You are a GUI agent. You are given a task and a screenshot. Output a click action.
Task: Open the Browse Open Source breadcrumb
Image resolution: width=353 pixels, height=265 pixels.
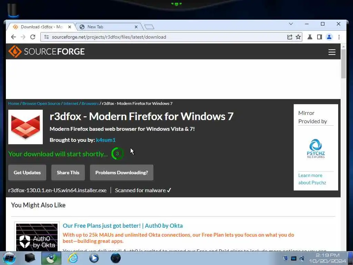point(41,104)
